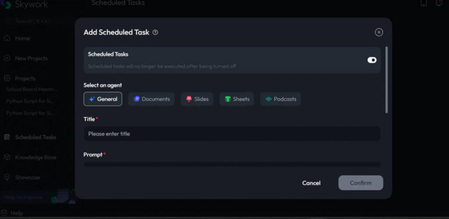The height and width of the screenshot is (219, 449).
Task: Click the help icon beside Add Scheduled Task
Action: 155,32
